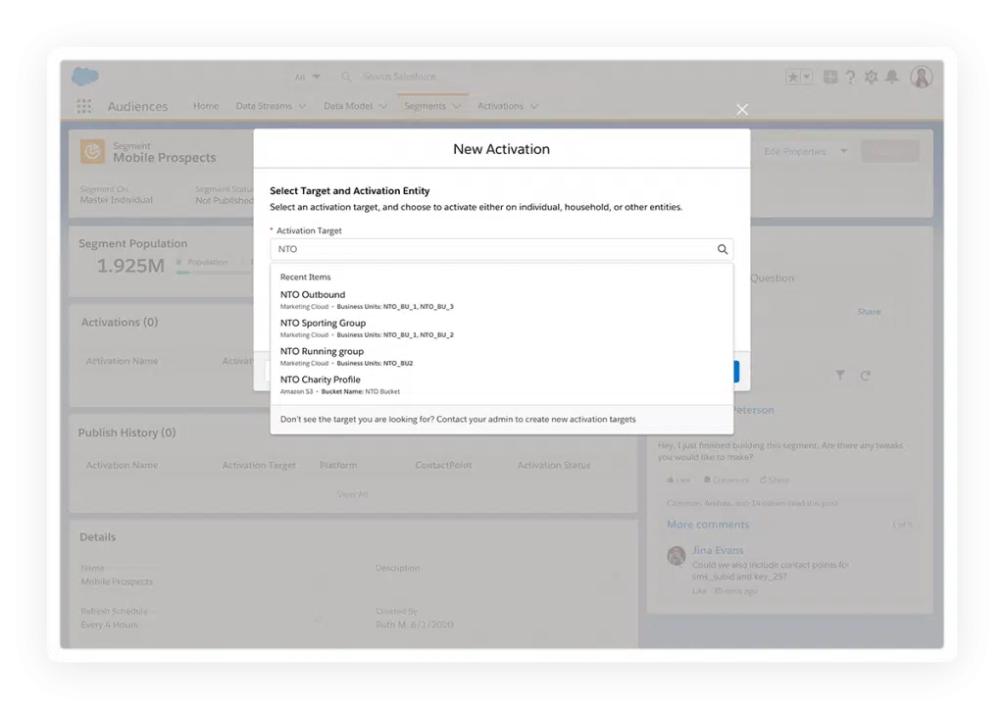Screen dimensions: 1004x709
Task: Click Jina Evans's avatar picture
Action: (x=677, y=555)
